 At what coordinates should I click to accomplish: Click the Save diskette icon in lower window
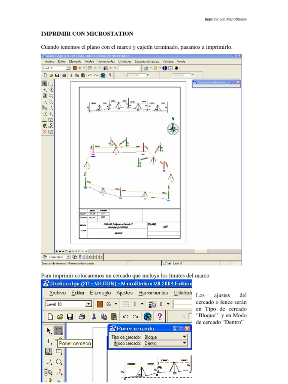click(70, 316)
